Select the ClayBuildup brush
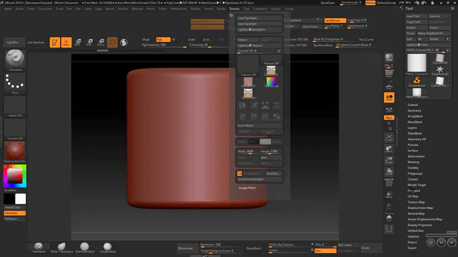458x257 pixels. pos(108,248)
